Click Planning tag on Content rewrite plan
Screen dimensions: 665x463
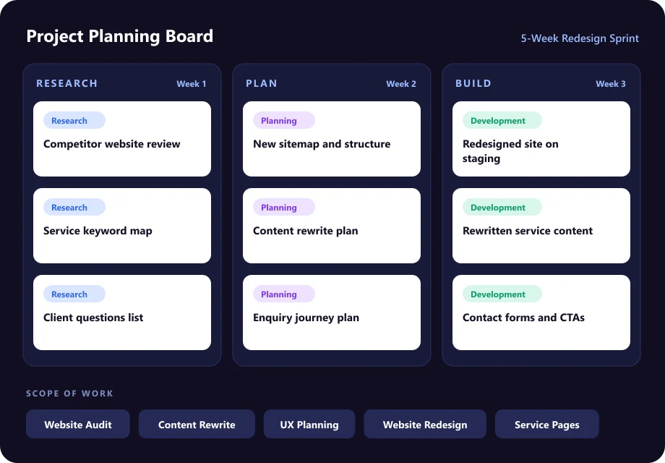[284, 207]
